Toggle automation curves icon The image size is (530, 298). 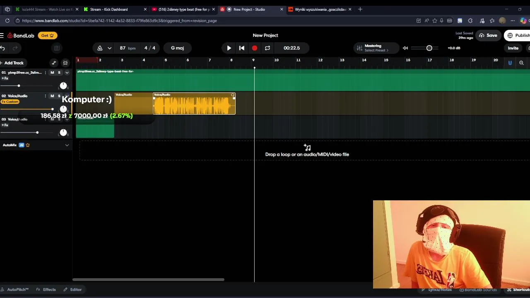coord(54,63)
